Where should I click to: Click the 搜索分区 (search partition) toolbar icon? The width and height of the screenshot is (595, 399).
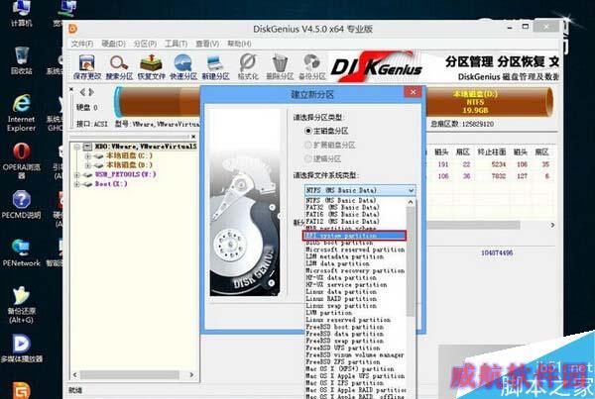point(119,66)
